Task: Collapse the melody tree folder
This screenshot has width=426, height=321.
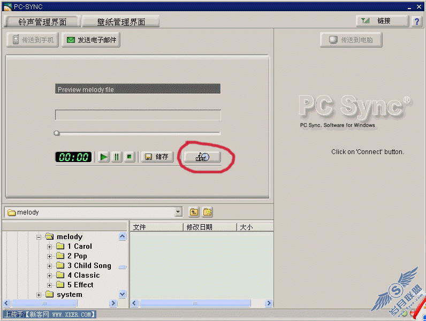Action: coord(39,237)
